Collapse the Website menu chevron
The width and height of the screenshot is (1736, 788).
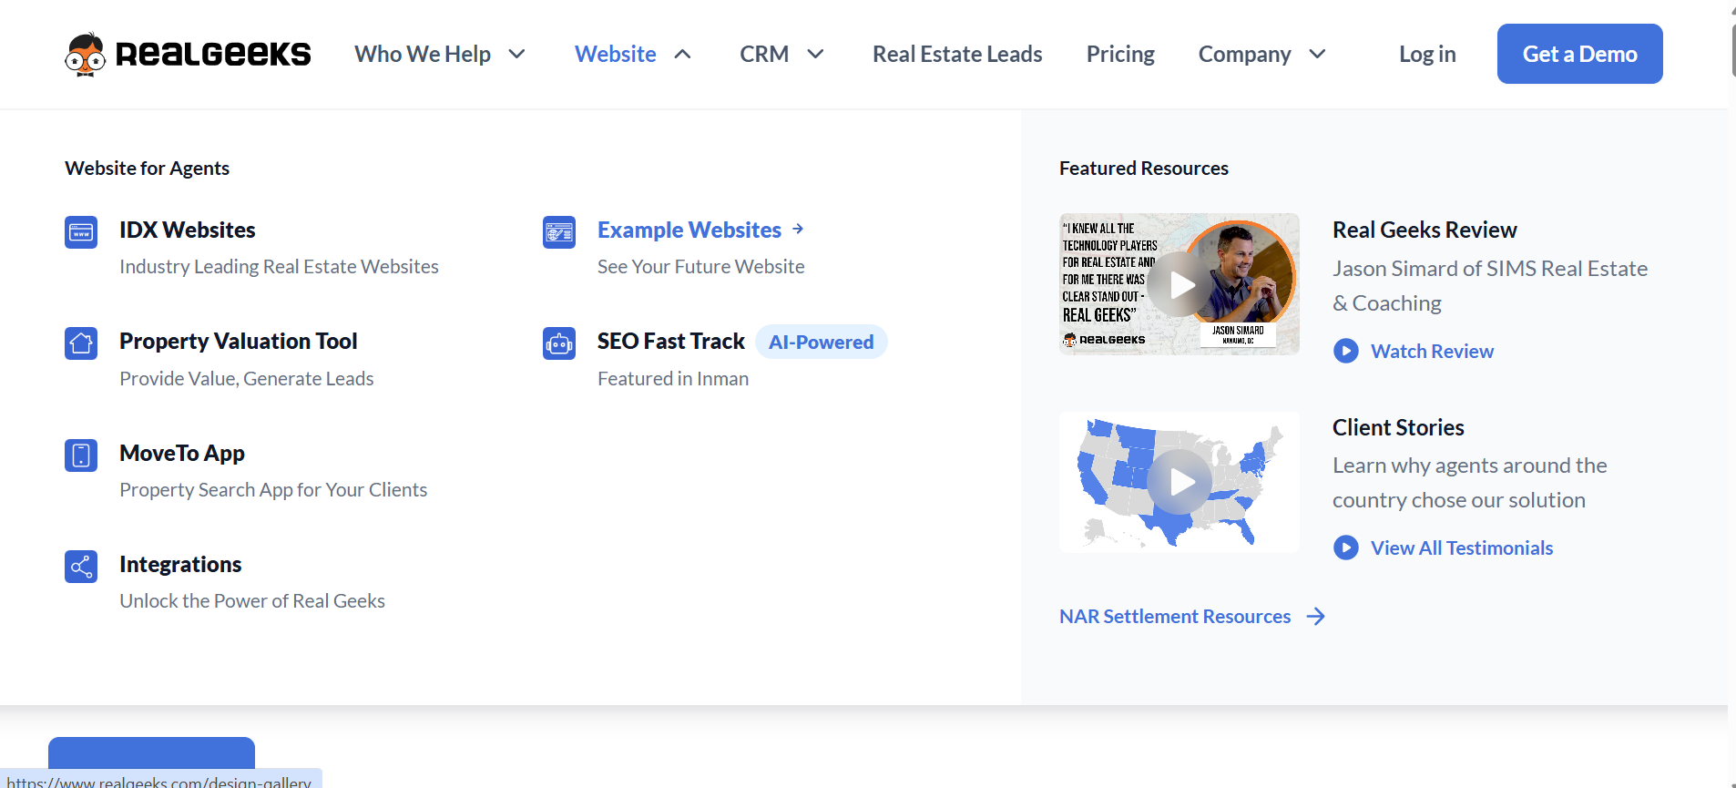coord(682,54)
